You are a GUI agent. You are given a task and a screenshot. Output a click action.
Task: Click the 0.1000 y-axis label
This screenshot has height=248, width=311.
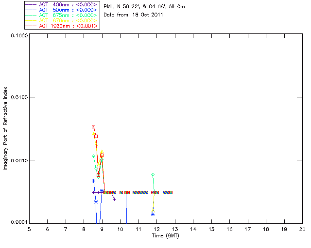click(19, 35)
